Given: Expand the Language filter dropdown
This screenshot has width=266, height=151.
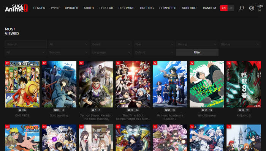Looking at the screenshot, I should tap(111, 52).
